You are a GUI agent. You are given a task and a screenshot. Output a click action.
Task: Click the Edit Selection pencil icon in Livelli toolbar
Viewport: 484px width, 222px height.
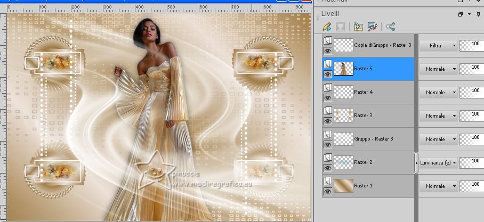(327, 27)
